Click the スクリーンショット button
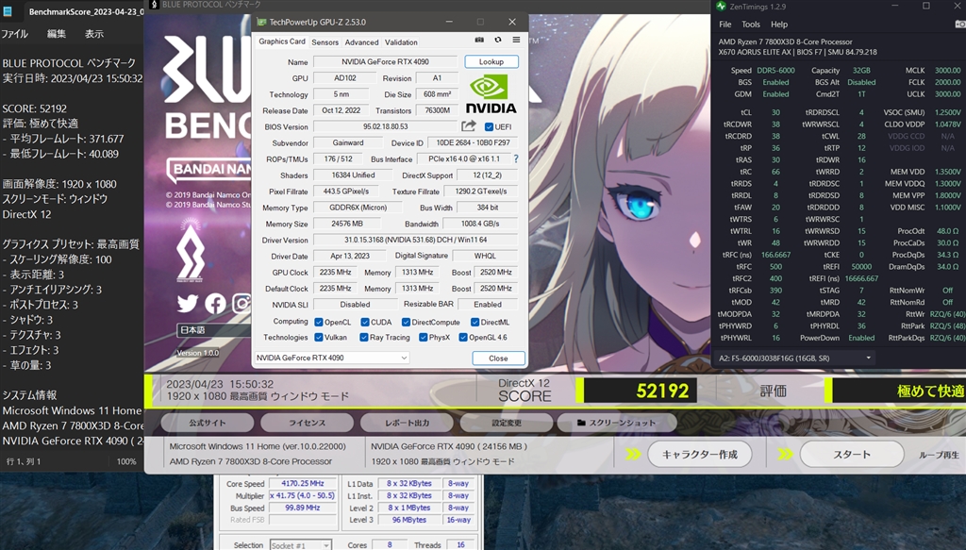The image size is (966, 550). point(616,424)
